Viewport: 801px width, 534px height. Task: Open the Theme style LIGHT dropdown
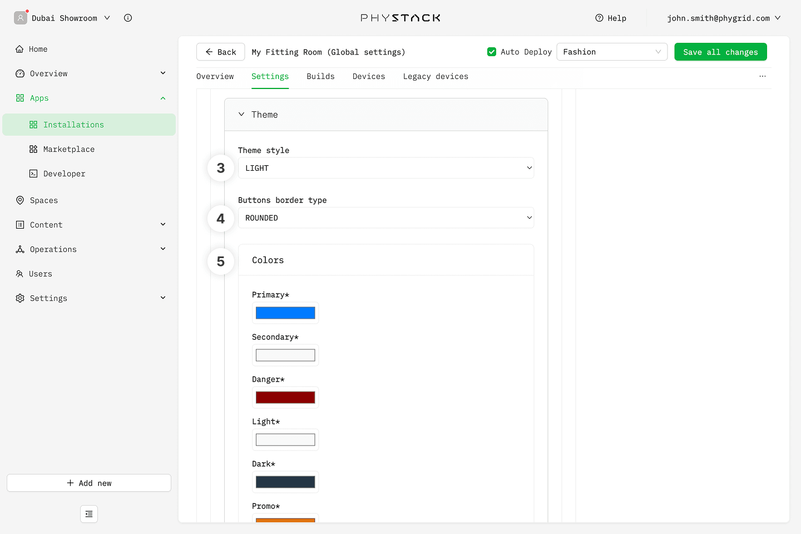coord(386,168)
